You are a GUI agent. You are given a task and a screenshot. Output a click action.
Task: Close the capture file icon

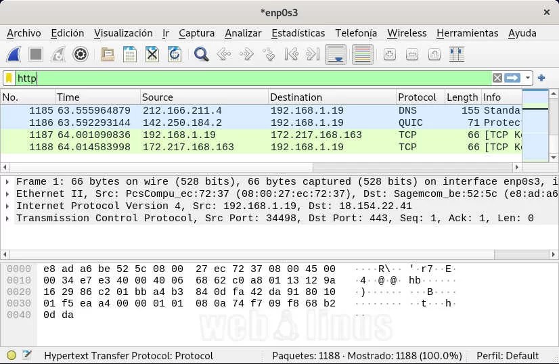[x=152, y=55]
